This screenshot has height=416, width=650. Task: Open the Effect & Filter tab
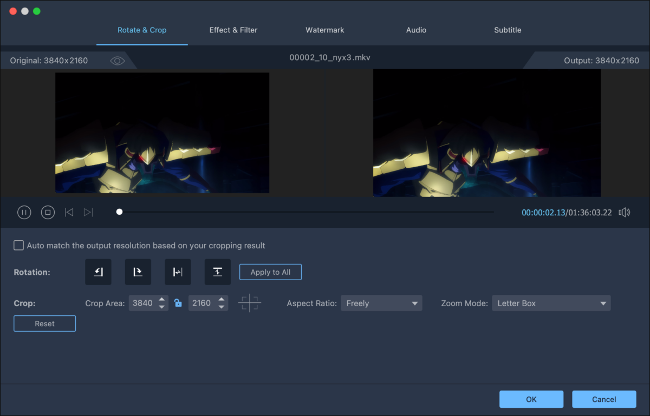(233, 30)
